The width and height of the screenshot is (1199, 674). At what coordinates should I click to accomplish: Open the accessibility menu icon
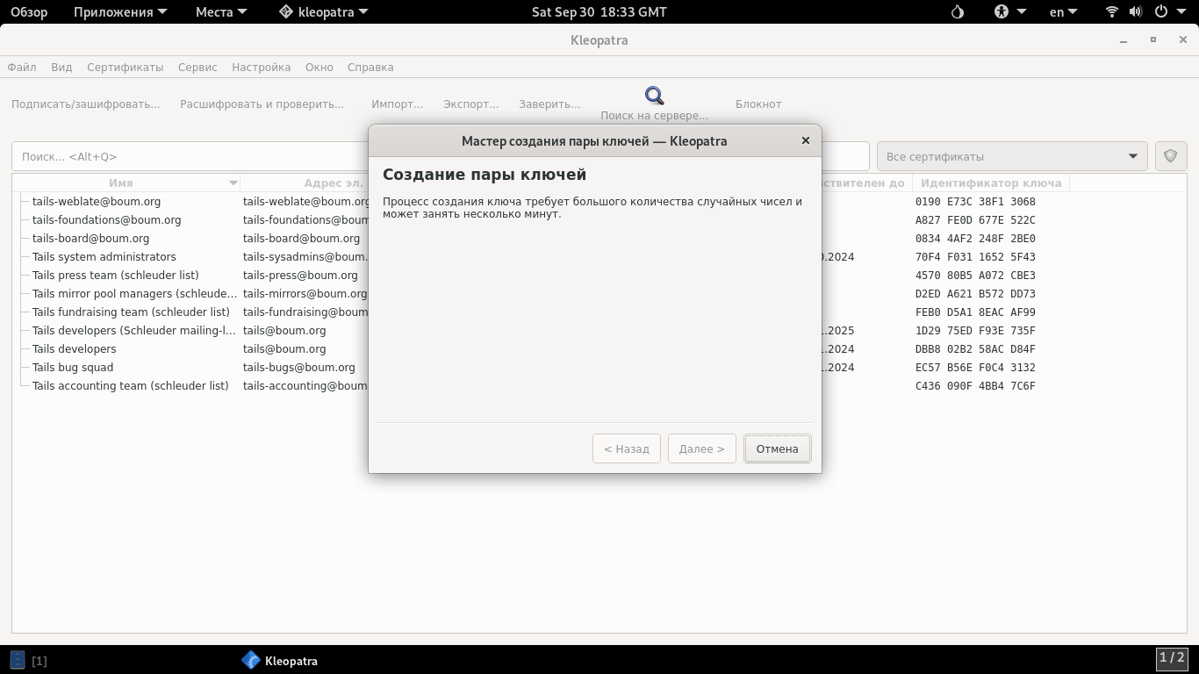coord(1002,12)
